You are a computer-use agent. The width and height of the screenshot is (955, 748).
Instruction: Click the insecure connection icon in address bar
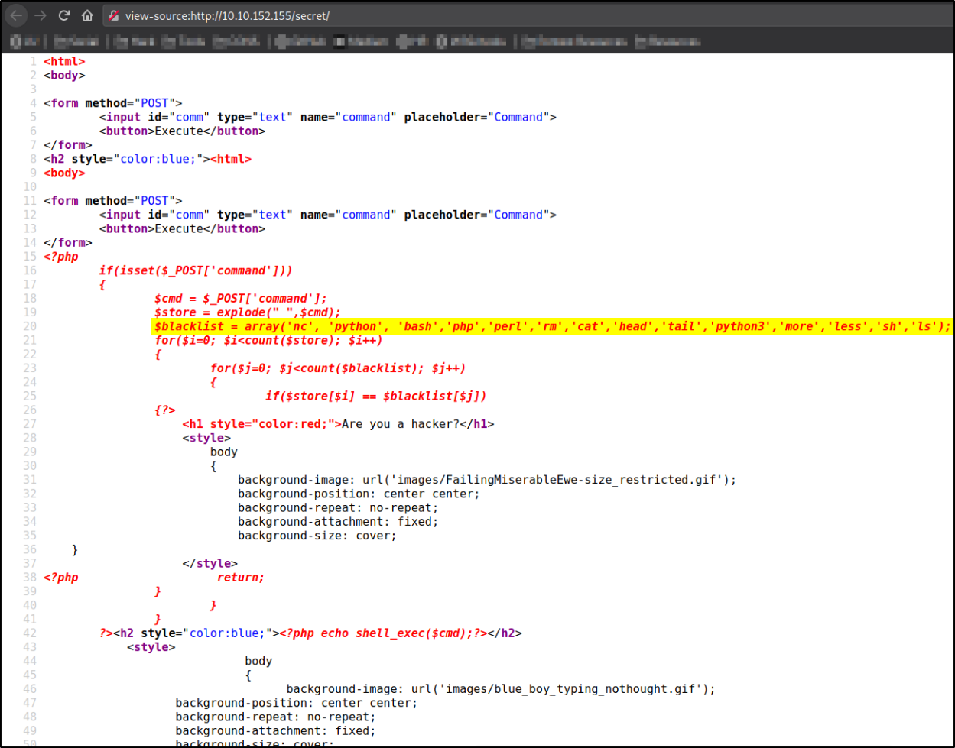[x=114, y=15]
